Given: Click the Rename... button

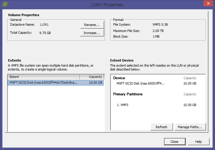Looking at the screenshot, I should point(92,25).
